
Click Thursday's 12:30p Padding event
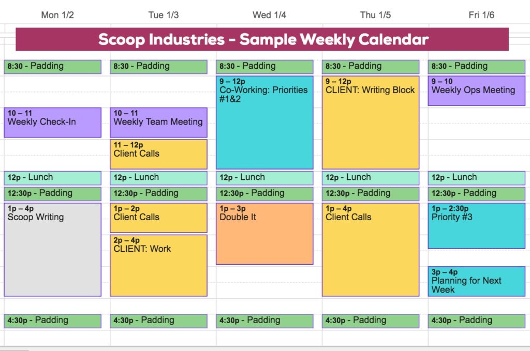[x=371, y=194]
